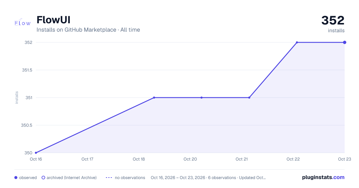Select the first data point at 350
This screenshot has height=188, width=359.
tap(36, 153)
